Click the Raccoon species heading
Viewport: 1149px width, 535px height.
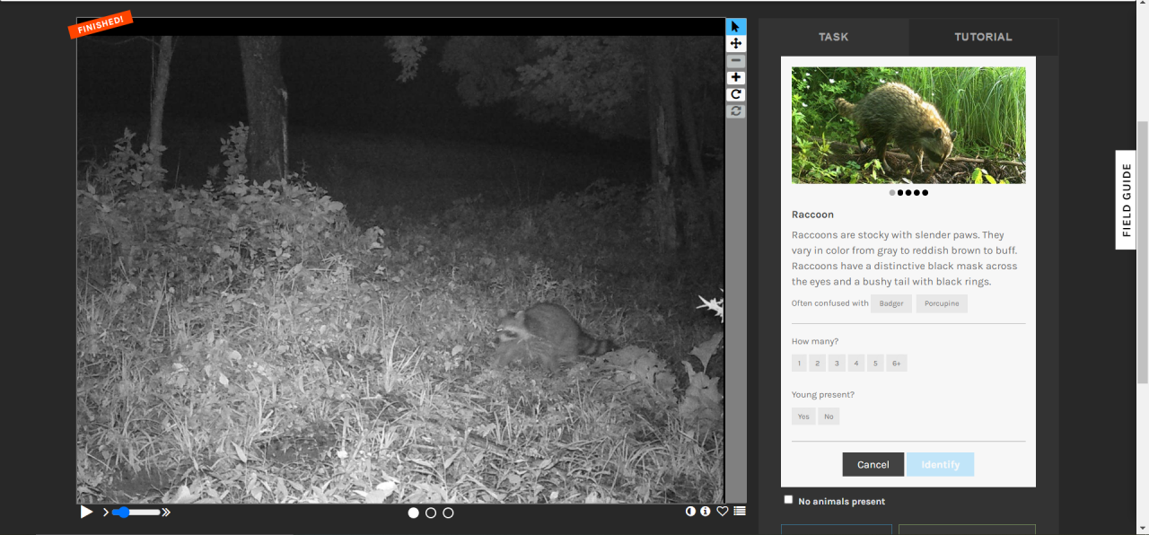point(812,215)
